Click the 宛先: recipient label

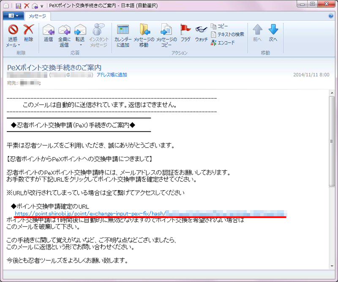[12, 83]
